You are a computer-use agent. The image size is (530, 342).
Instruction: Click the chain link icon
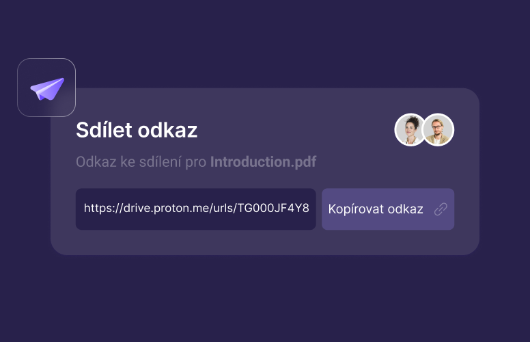pos(441,209)
